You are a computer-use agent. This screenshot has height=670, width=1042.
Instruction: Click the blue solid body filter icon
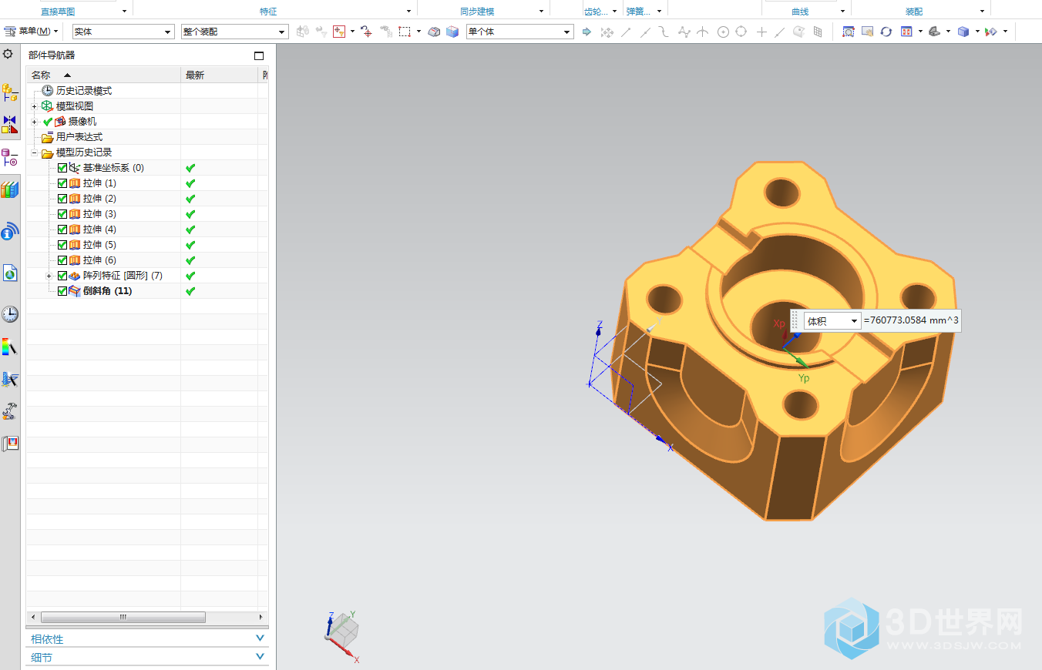pyautogui.click(x=452, y=32)
